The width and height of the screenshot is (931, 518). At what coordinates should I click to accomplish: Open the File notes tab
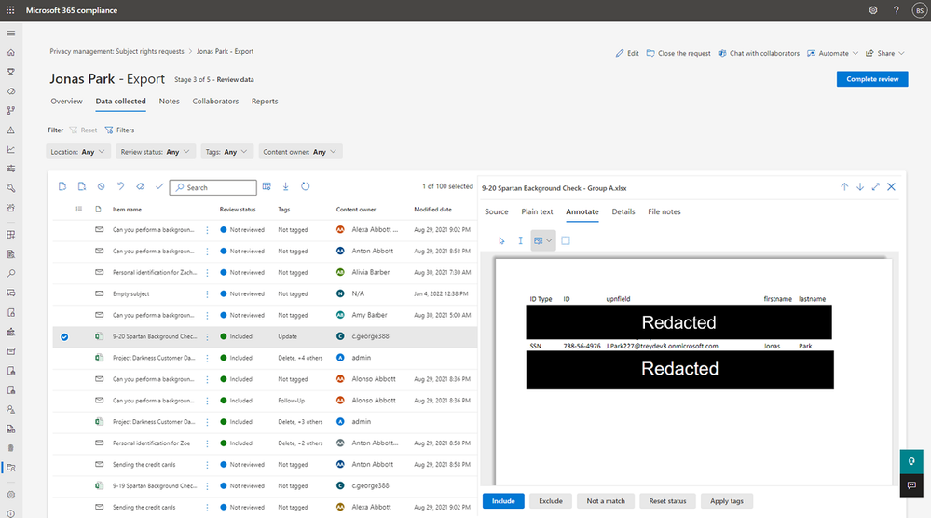click(664, 211)
